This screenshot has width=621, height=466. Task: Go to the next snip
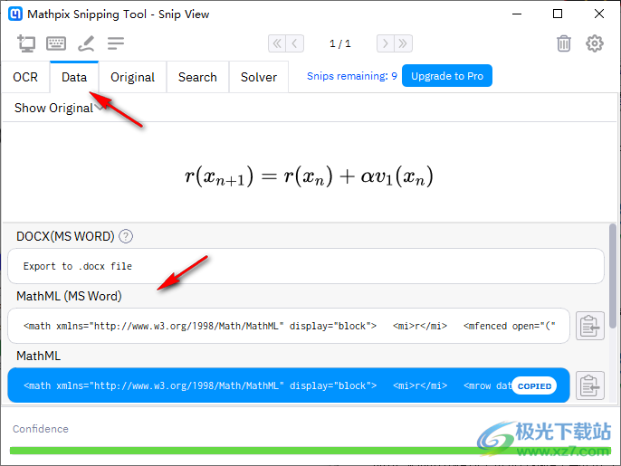click(386, 43)
